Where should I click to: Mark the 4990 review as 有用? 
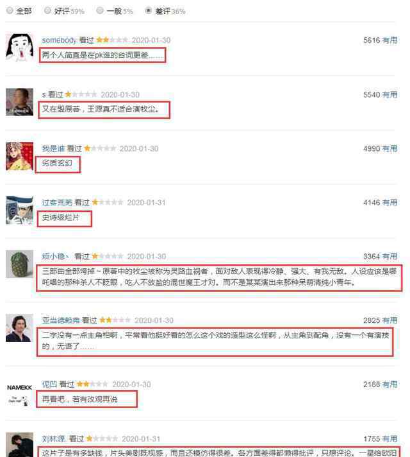pos(389,149)
